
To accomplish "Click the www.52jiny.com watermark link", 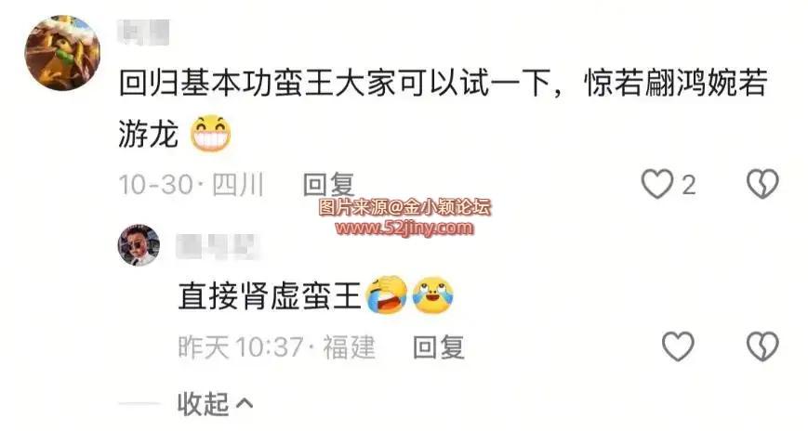I will click(404, 228).
